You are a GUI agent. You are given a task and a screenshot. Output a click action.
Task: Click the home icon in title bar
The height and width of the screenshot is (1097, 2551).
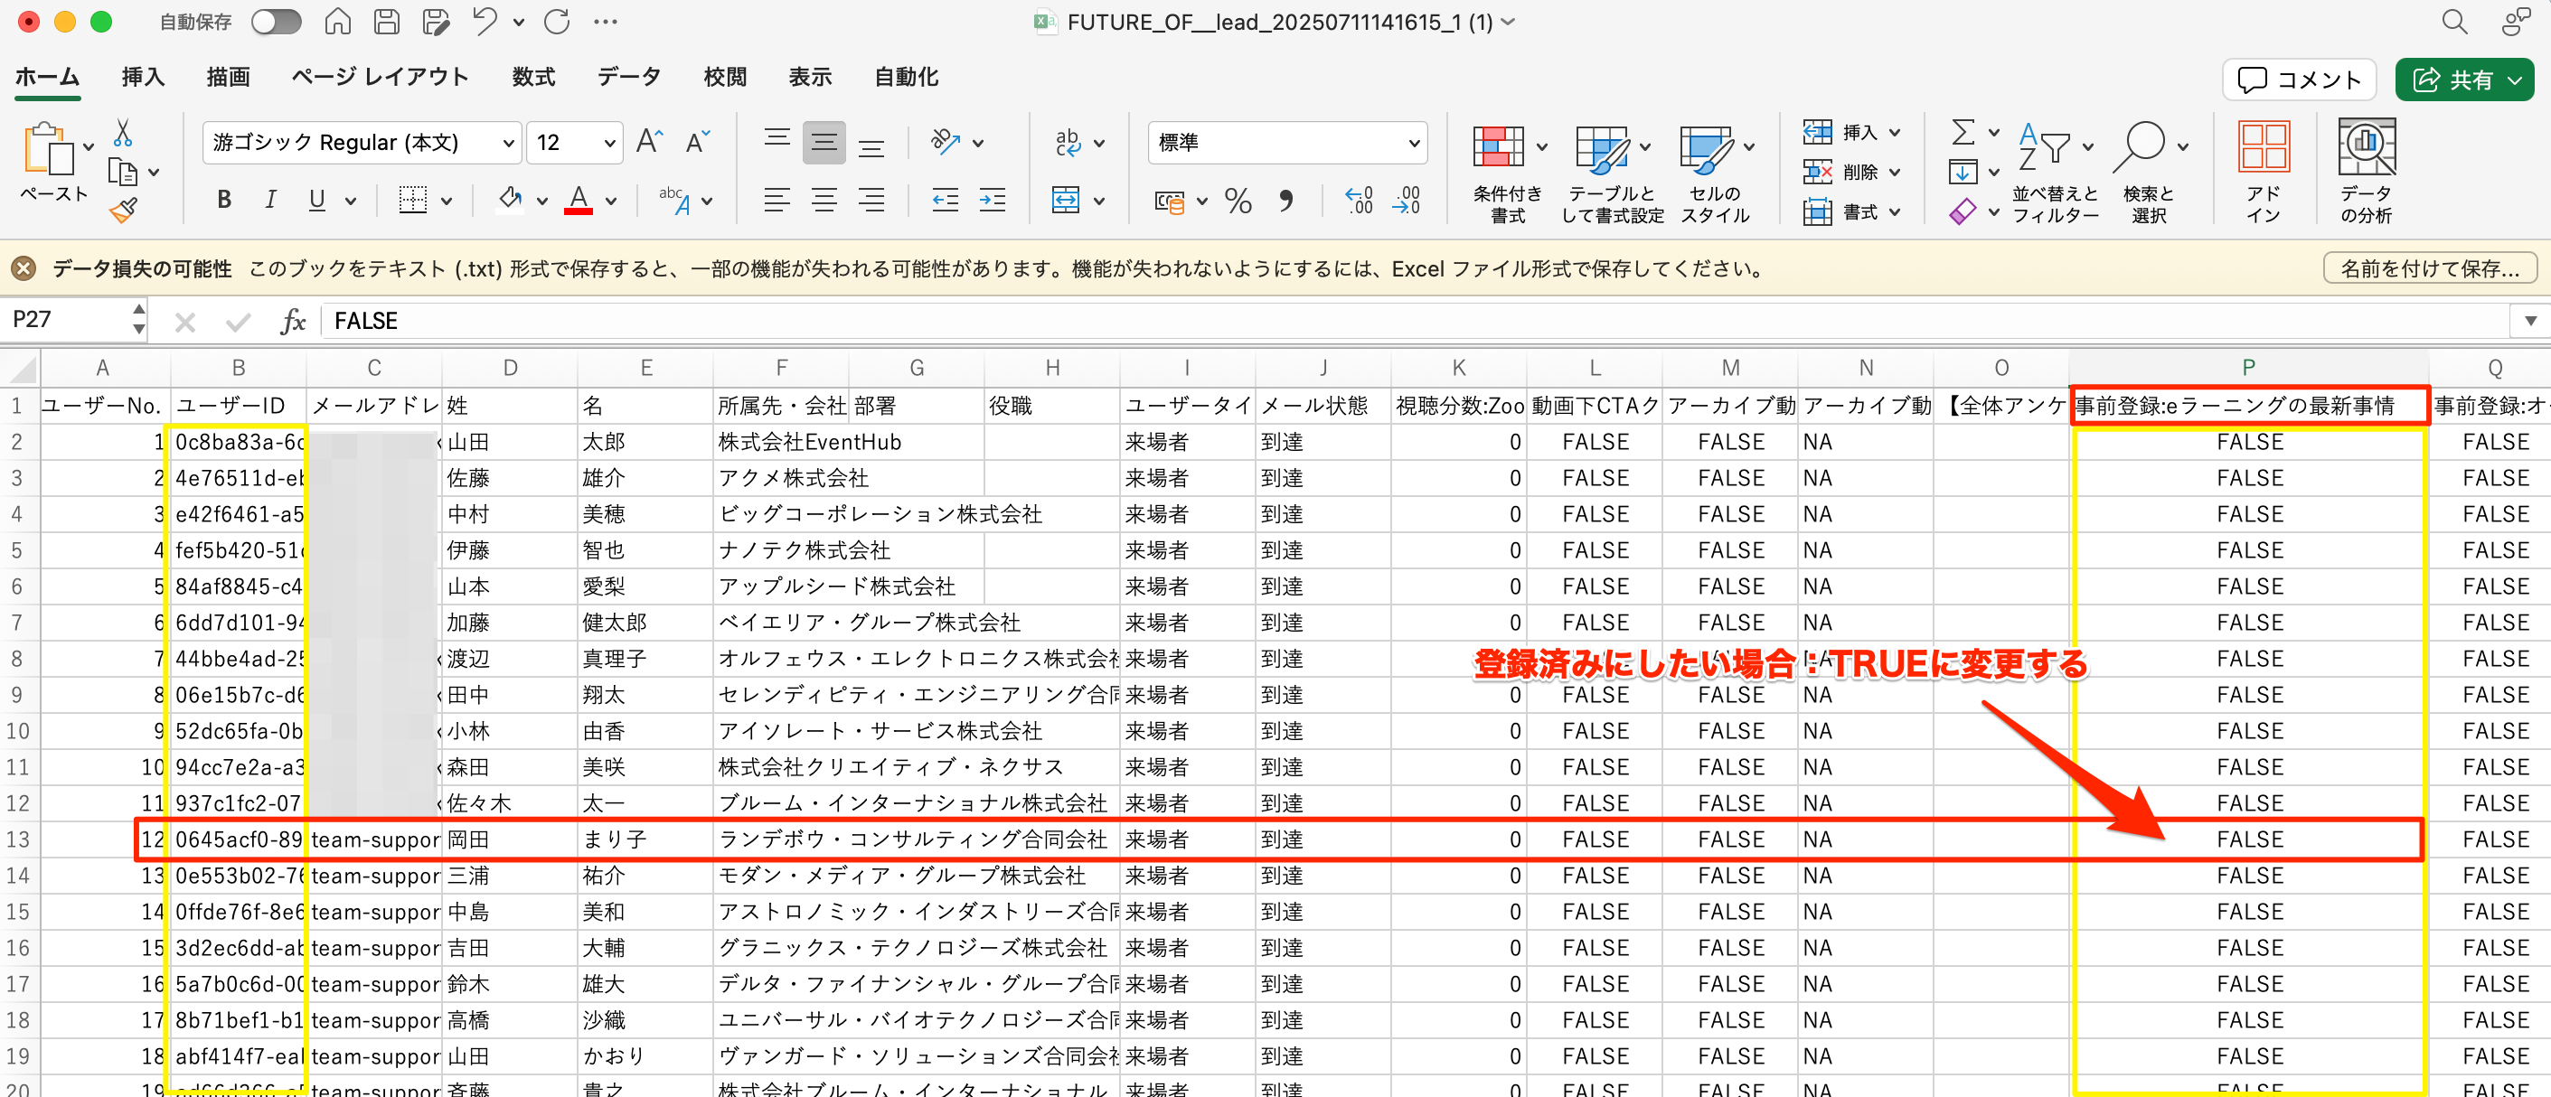coord(338,22)
